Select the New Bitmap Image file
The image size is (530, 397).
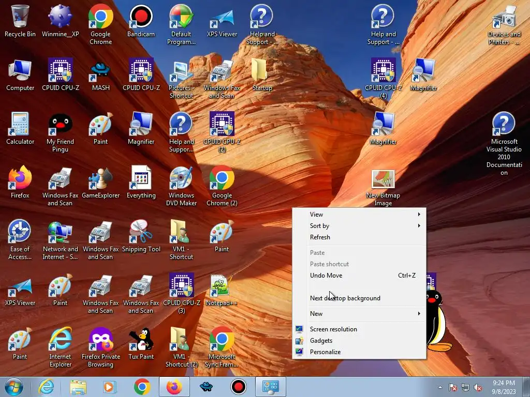tap(383, 188)
